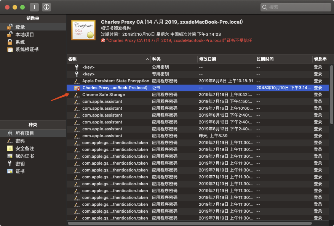The width and height of the screenshot is (334, 226).
Task: Click 证书 kind cell of Charles Proxy row
Action: point(156,88)
